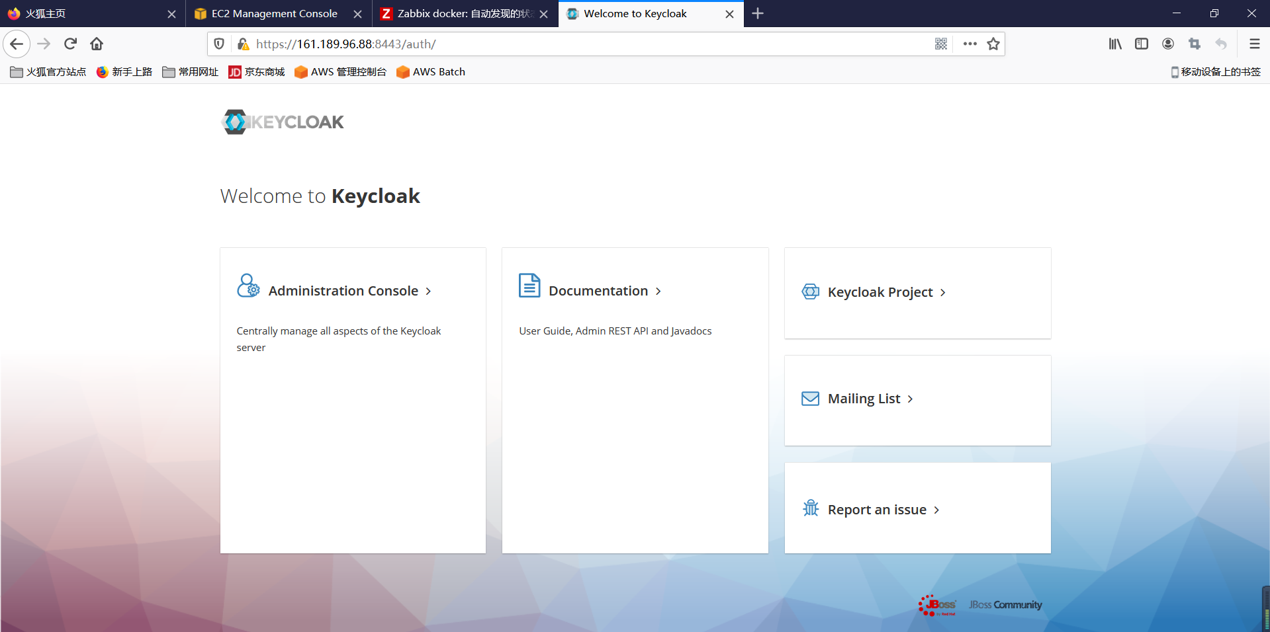This screenshot has height=632, width=1270.
Task: Open the AWS Batch bookmark
Action: [431, 71]
